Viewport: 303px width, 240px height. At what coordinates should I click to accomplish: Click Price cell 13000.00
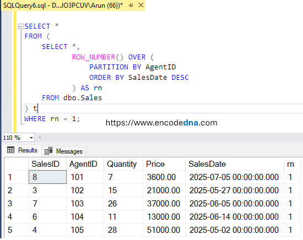click(x=164, y=217)
